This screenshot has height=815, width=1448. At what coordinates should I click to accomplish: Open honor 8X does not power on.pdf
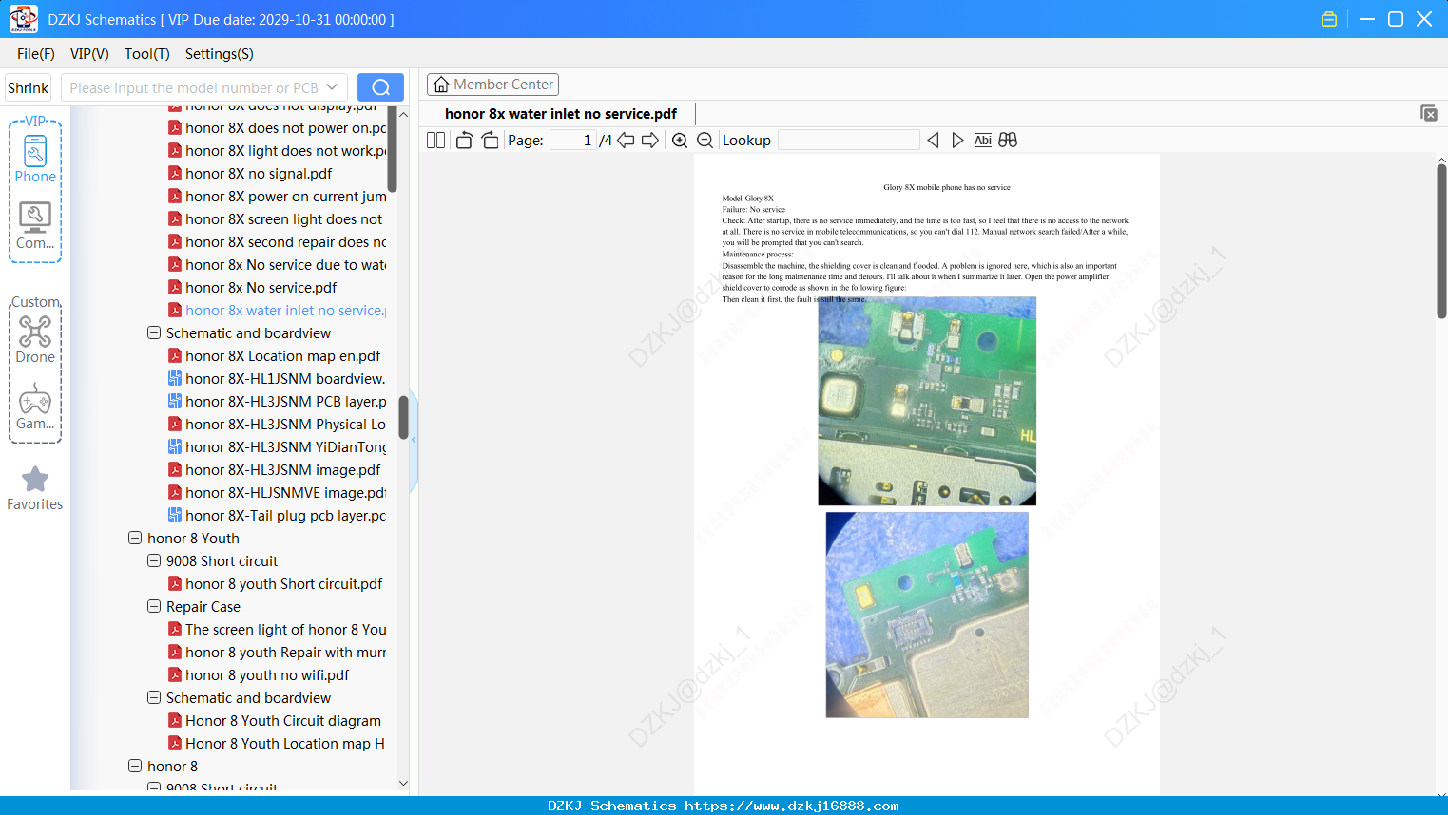278,128
